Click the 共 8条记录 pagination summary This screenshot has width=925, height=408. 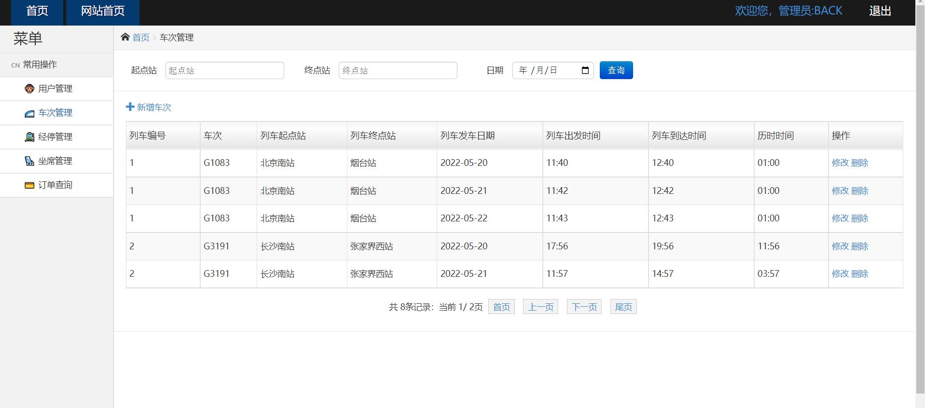(x=436, y=307)
